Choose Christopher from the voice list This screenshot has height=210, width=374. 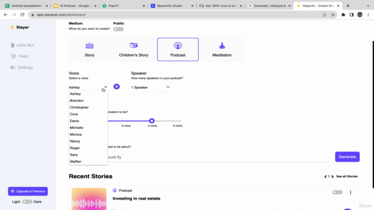(88, 107)
